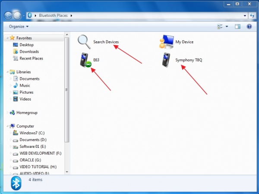The height and width of the screenshot is (194, 259).
Task: Select the Videos label under Libraries
Action: pyautogui.click(x=25, y=99)
